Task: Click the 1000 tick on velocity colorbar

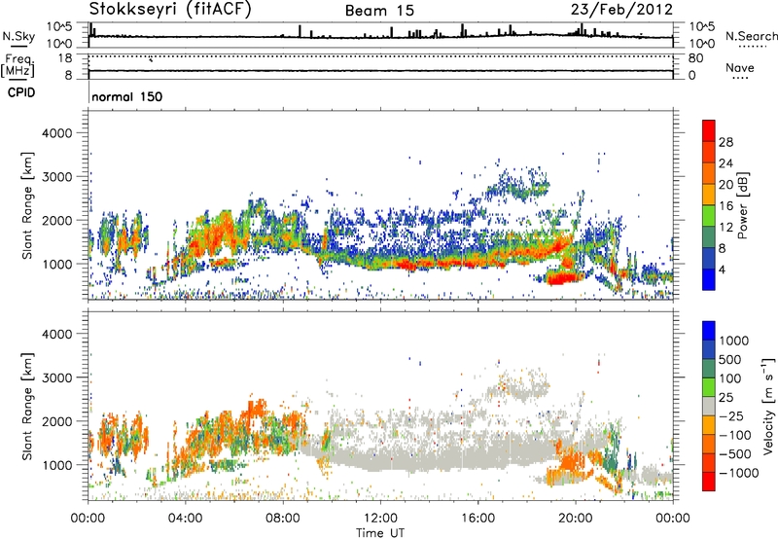Action: coord(734,341)
